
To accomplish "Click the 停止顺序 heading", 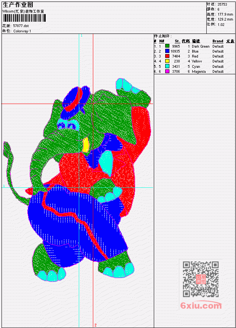I will [163, 36].
